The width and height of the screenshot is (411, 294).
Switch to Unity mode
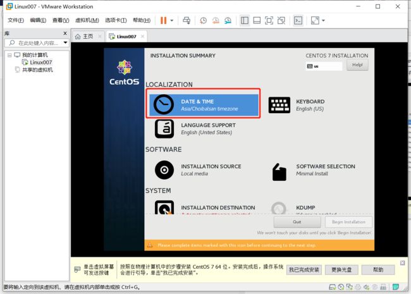point(281,20)
